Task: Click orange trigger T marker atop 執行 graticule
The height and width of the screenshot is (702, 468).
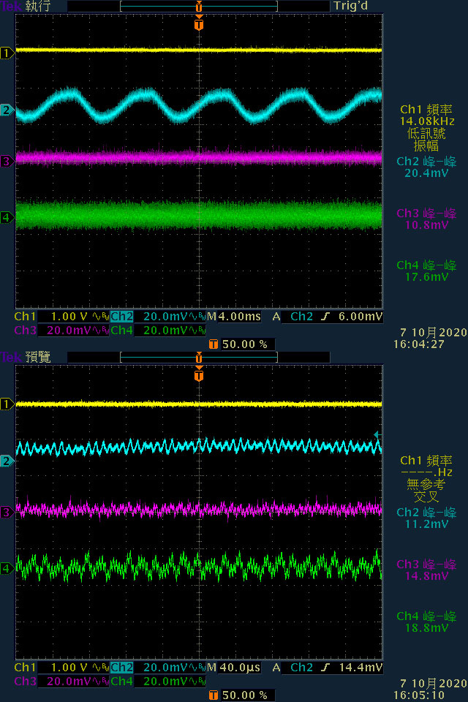Action: tap(199, 23)
